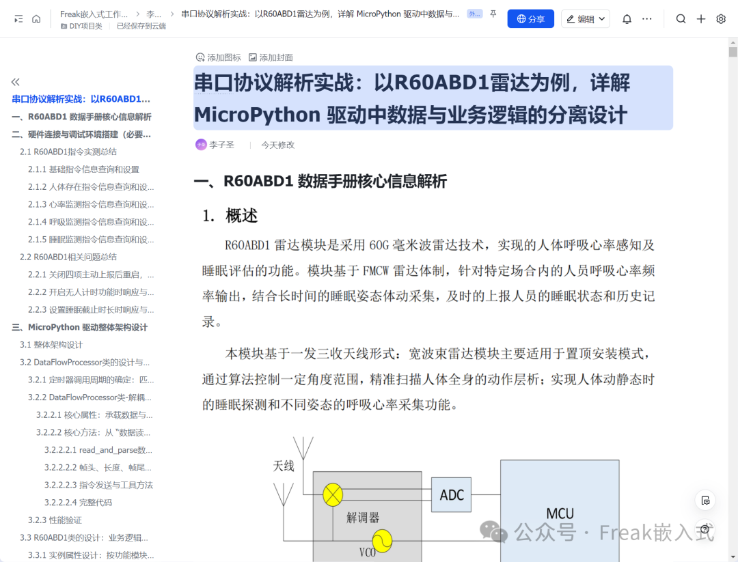738x562 pixels.
Task: Click the blue 分享 share button
Action: [530, 19]
